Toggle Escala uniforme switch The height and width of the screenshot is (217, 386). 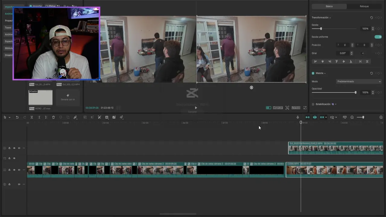coord(378,37)
